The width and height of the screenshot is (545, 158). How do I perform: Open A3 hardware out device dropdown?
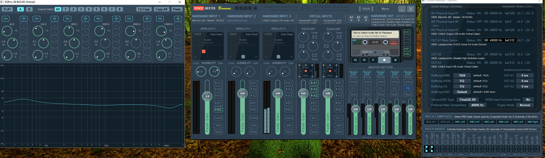[366, 18]
